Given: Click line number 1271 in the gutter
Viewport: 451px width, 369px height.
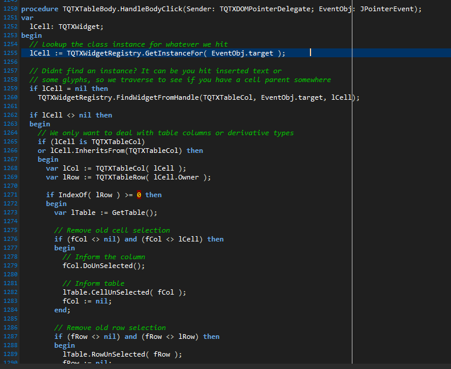Looking at the screenshot, I should [9, 195].
